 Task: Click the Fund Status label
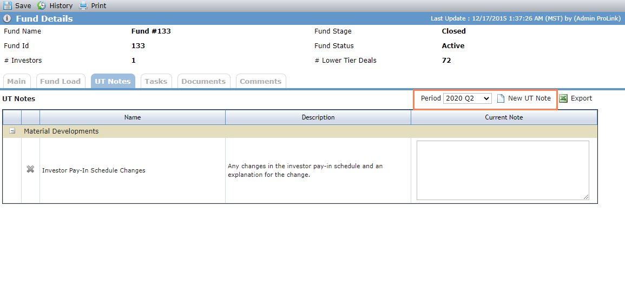tap(334, 46)
